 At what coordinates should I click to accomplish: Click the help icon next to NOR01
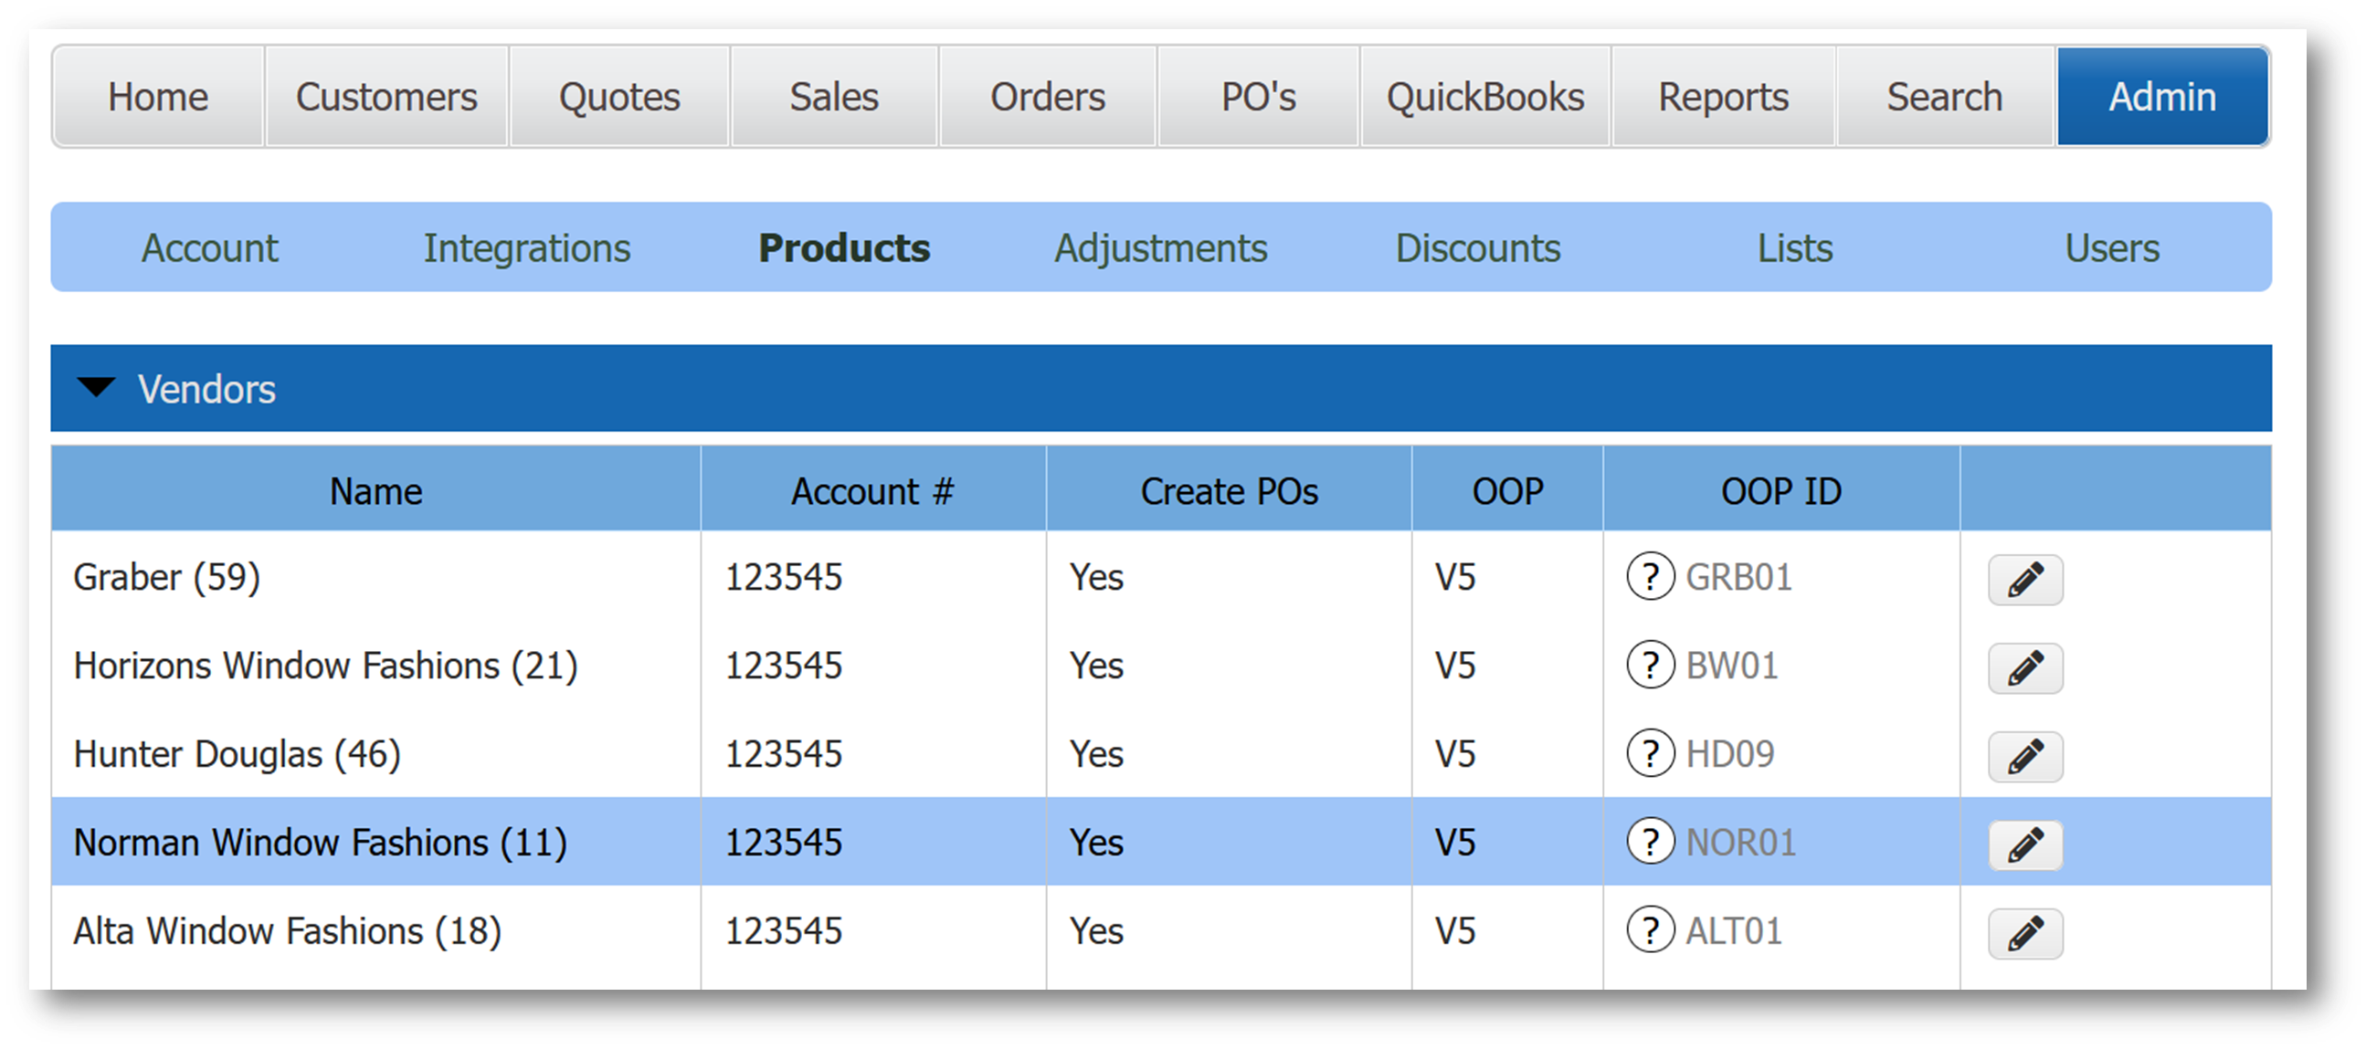click(1650, 842)
